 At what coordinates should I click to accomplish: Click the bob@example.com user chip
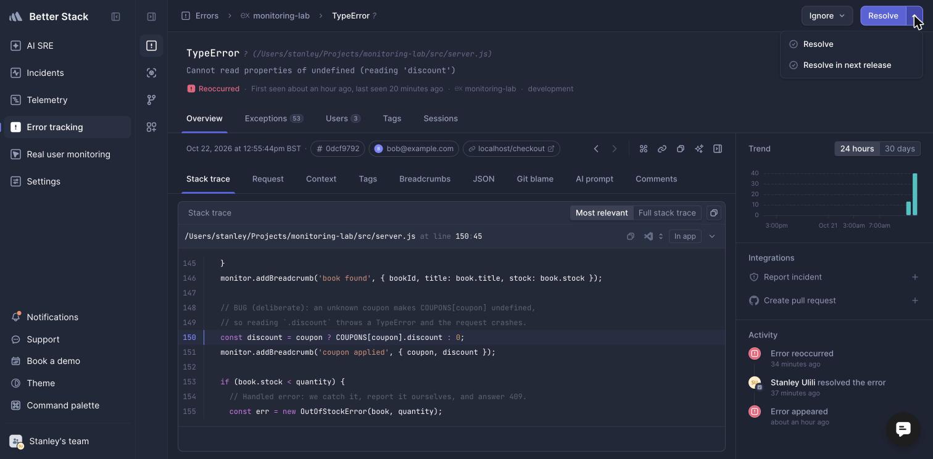(x=415, y=149)
